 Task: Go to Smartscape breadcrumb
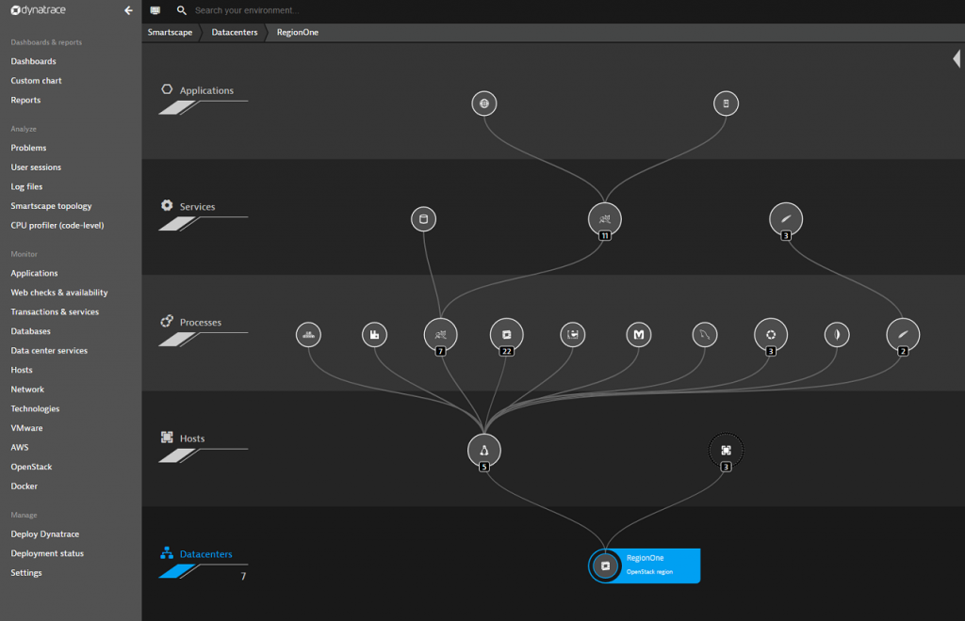coord(170,33)
